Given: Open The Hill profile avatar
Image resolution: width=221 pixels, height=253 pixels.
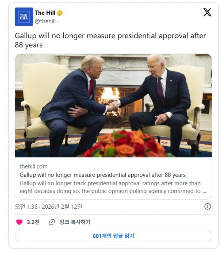Looking at the screenshot, I should [24, 17].
